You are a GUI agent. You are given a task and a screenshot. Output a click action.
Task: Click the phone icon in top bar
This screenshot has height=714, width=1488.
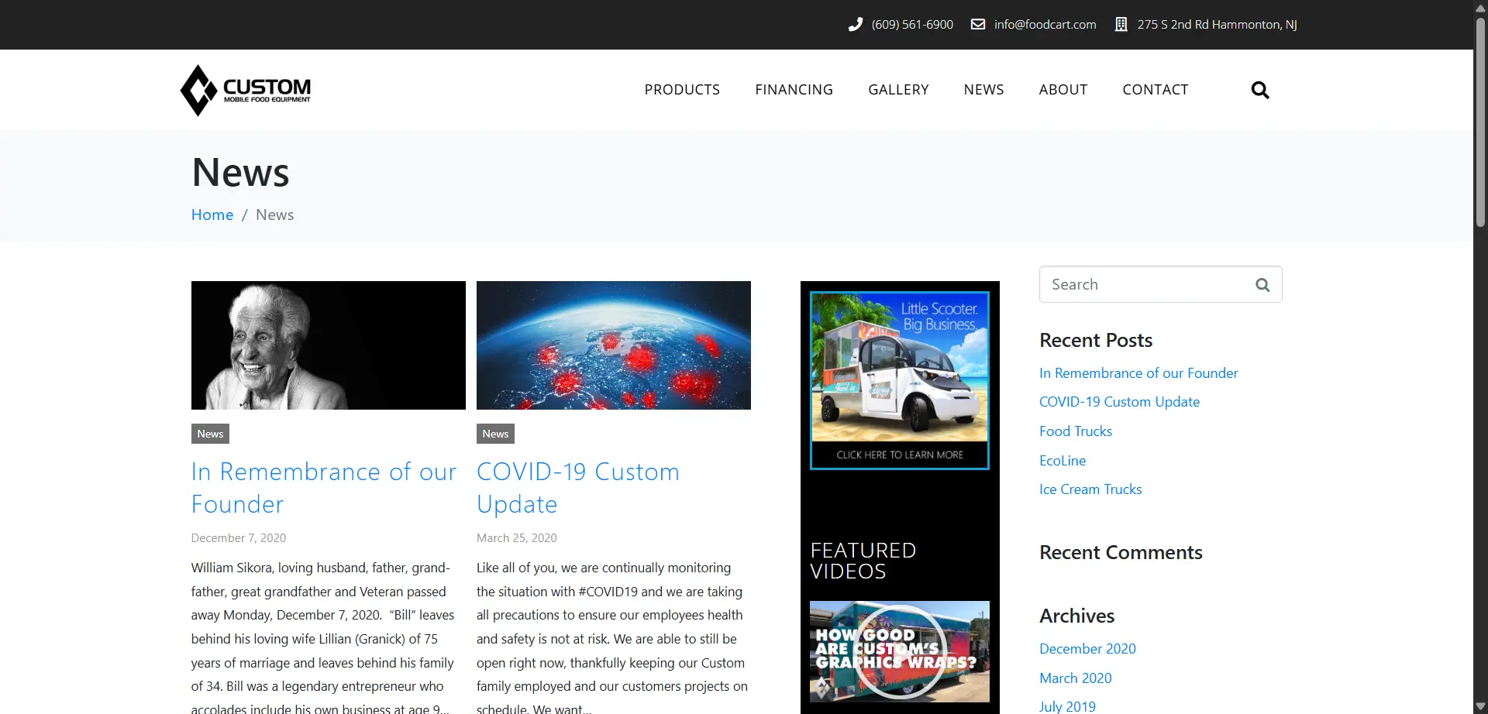(855, 25)
